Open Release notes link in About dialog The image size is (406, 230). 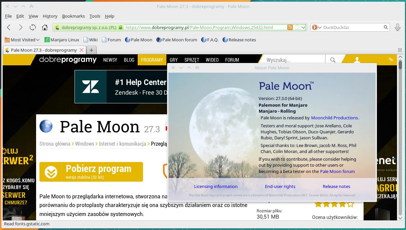click(336, 186)
